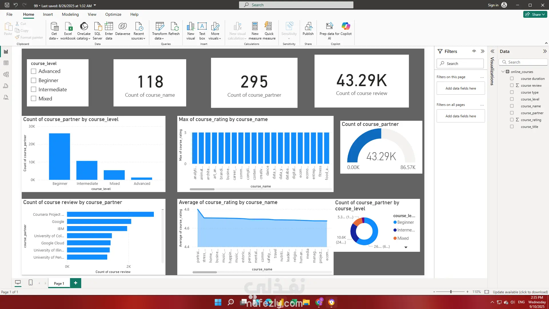Adjust the zoom level slider
This screenshot has height=309, width=549.
pyautogui.click(x=451, y=292)
